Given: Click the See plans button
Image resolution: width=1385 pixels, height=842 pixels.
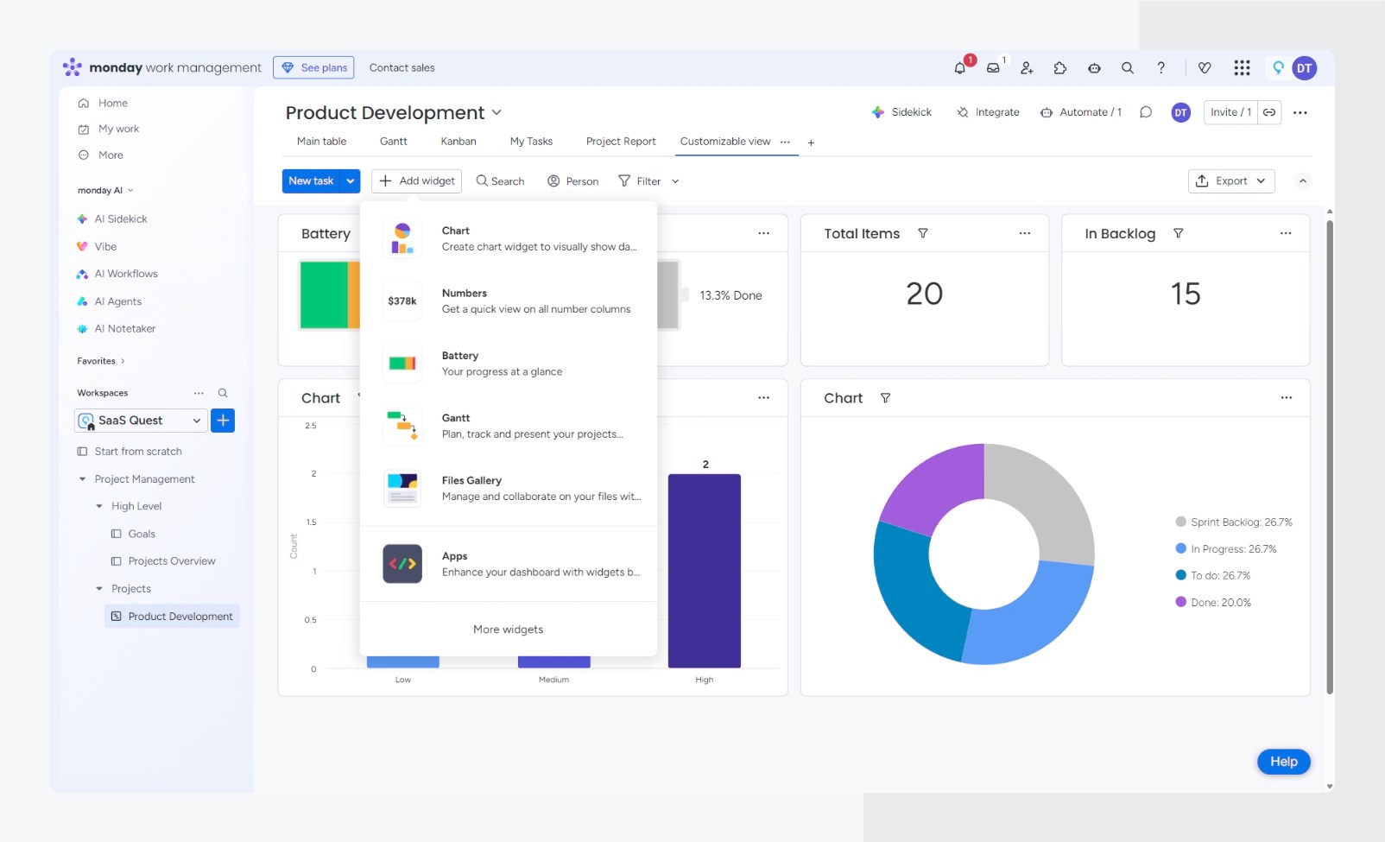Looking at the screenshot, I should pyautogui.click(x=313, y=67).
